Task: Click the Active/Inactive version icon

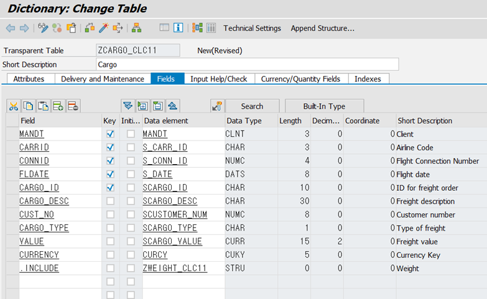Action: 57,28
